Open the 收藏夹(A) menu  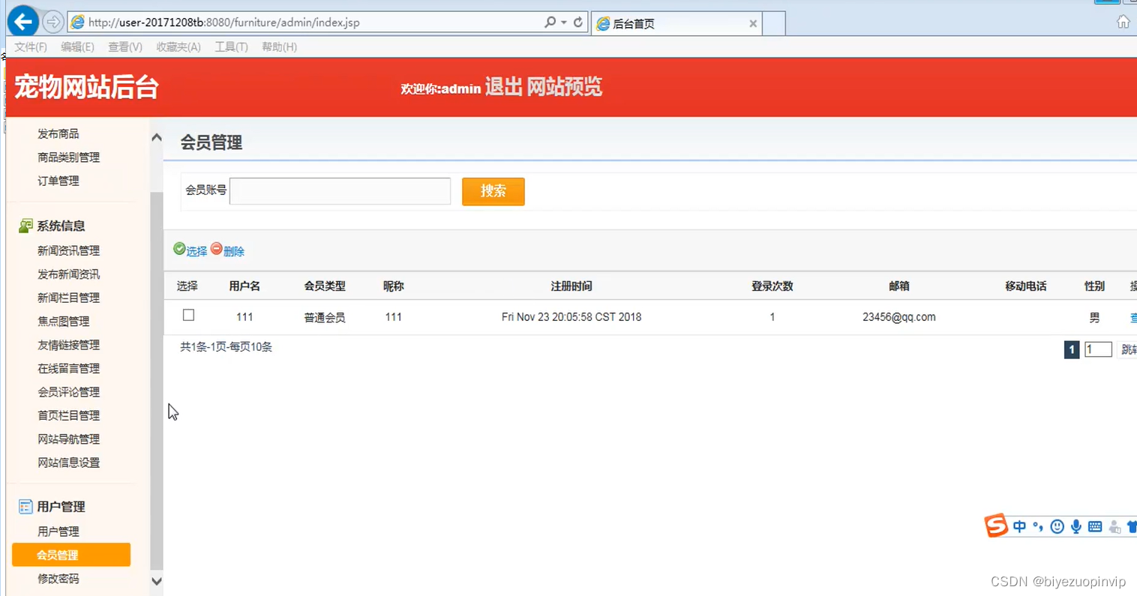pos(178,46)
